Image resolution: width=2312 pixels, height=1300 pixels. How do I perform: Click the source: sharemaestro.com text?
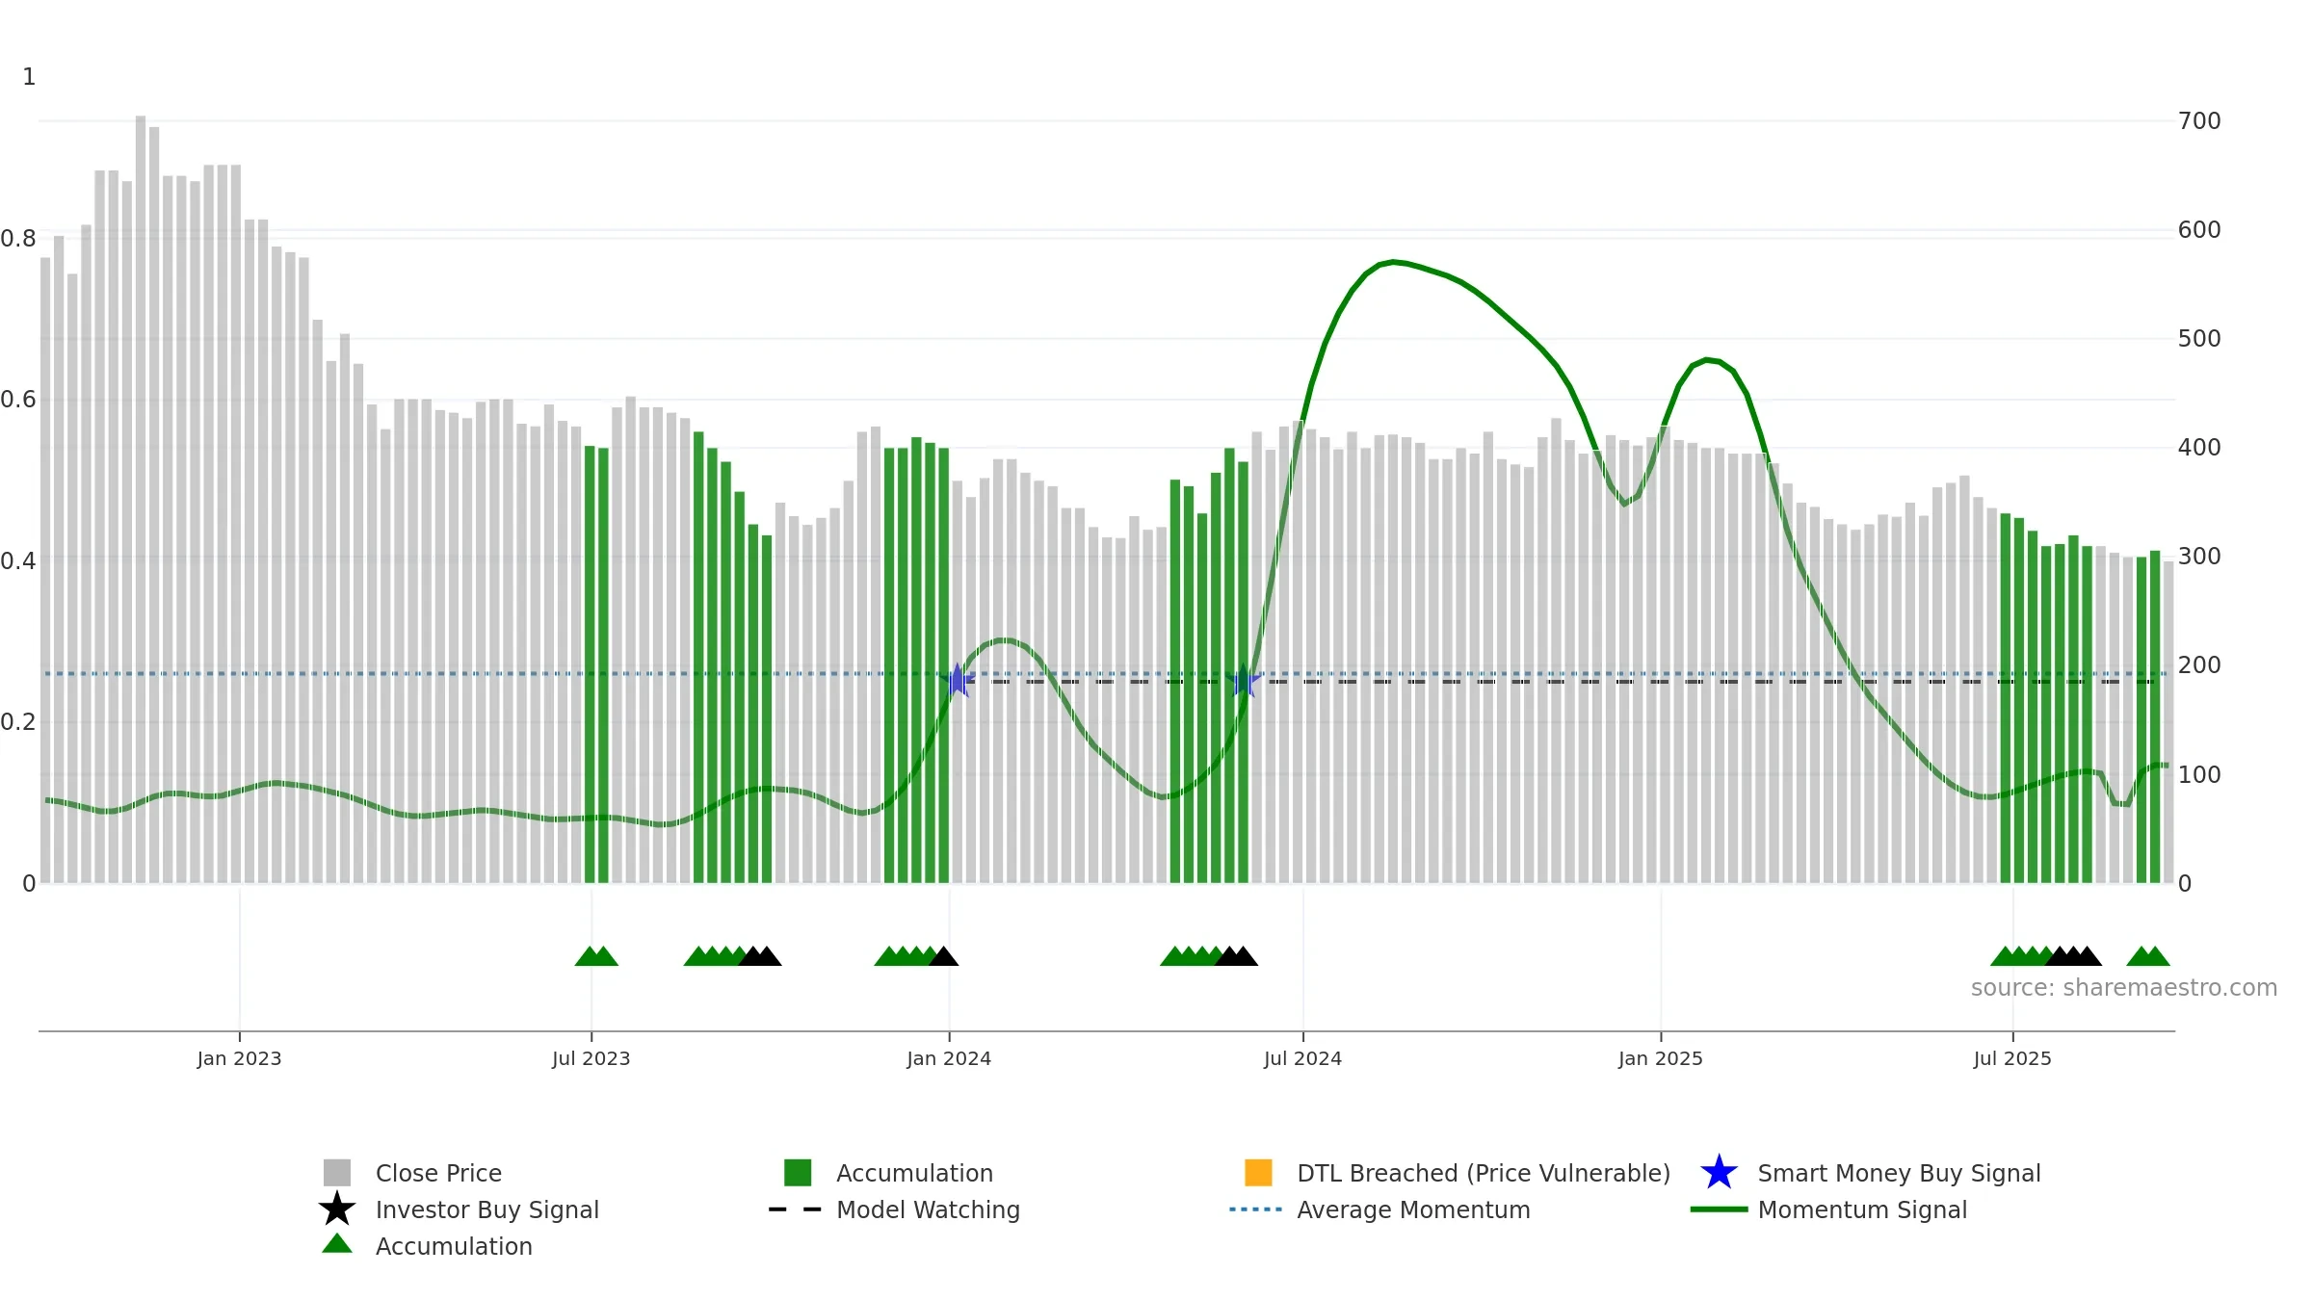click(x=2124, y=988)
